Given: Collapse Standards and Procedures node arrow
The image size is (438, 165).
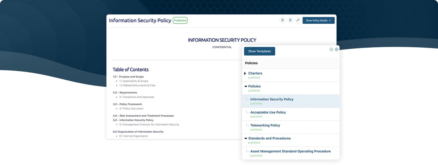Looking at the screenshot, I should 246,139.
